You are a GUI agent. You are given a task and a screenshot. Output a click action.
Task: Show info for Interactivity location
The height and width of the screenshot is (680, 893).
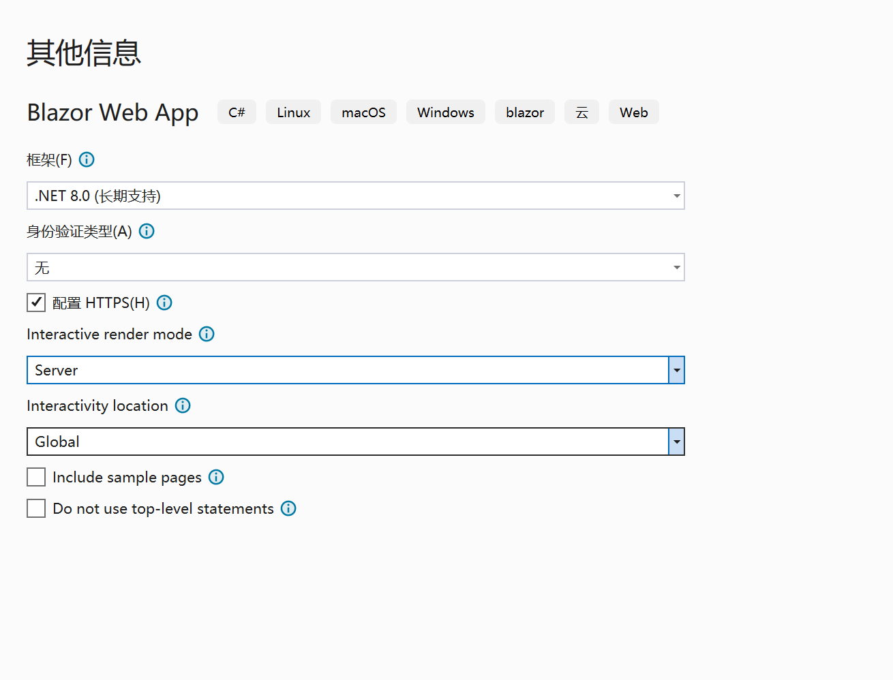pyautogui.click(x=183, y=405)
